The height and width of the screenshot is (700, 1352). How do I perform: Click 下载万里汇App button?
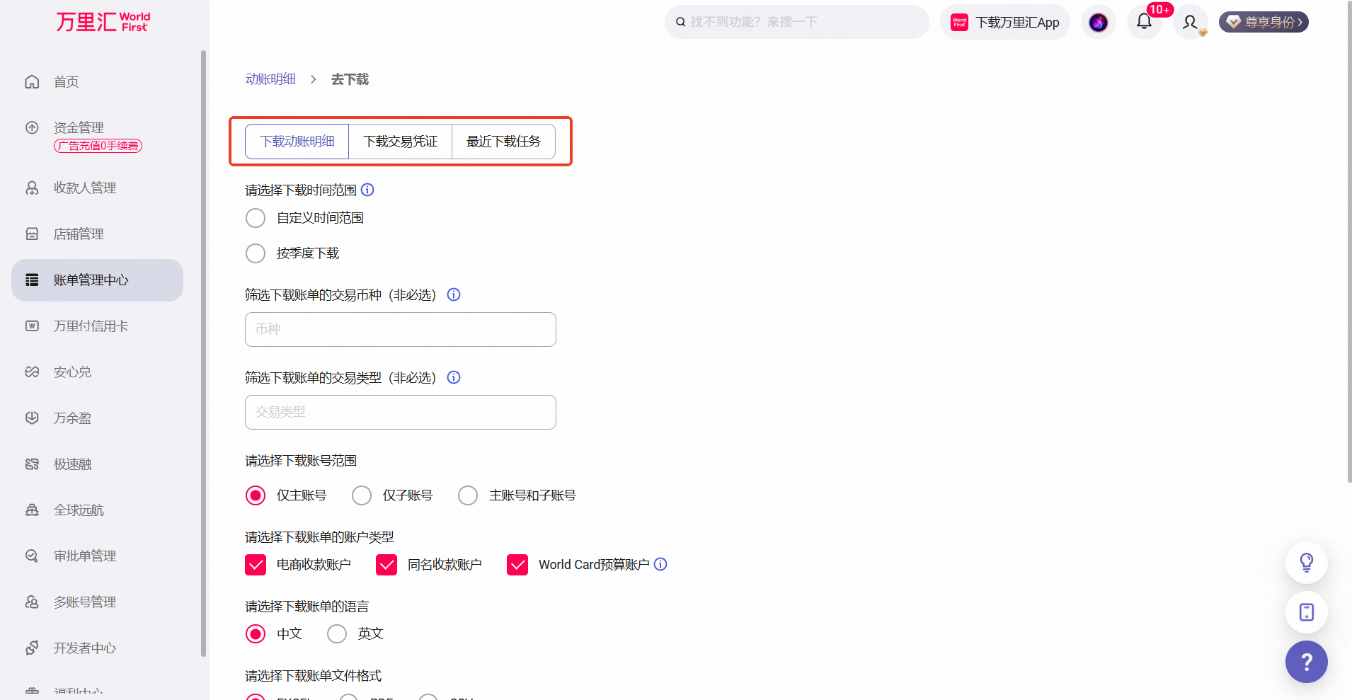click(1005, 23)
